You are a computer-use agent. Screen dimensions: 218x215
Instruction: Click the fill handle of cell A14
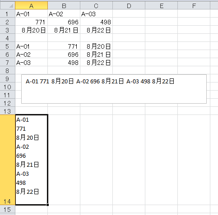coord(47,205)
